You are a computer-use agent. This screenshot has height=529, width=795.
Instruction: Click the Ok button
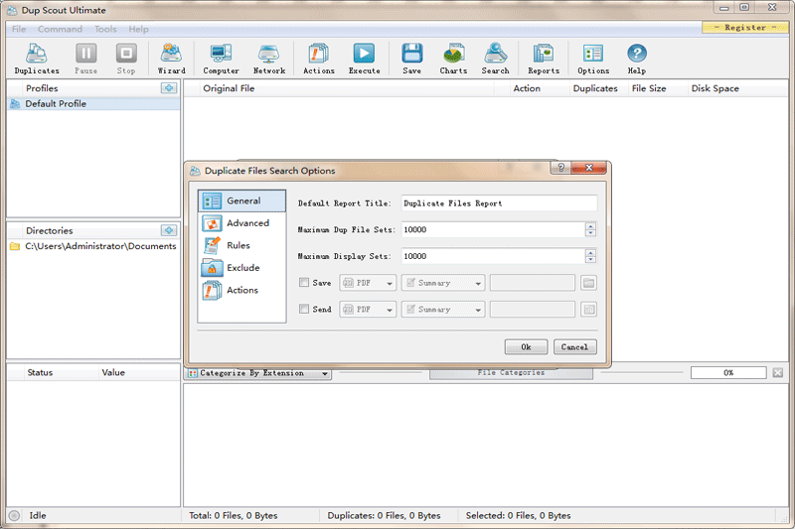pyautogui.click(x=526, y=346)
